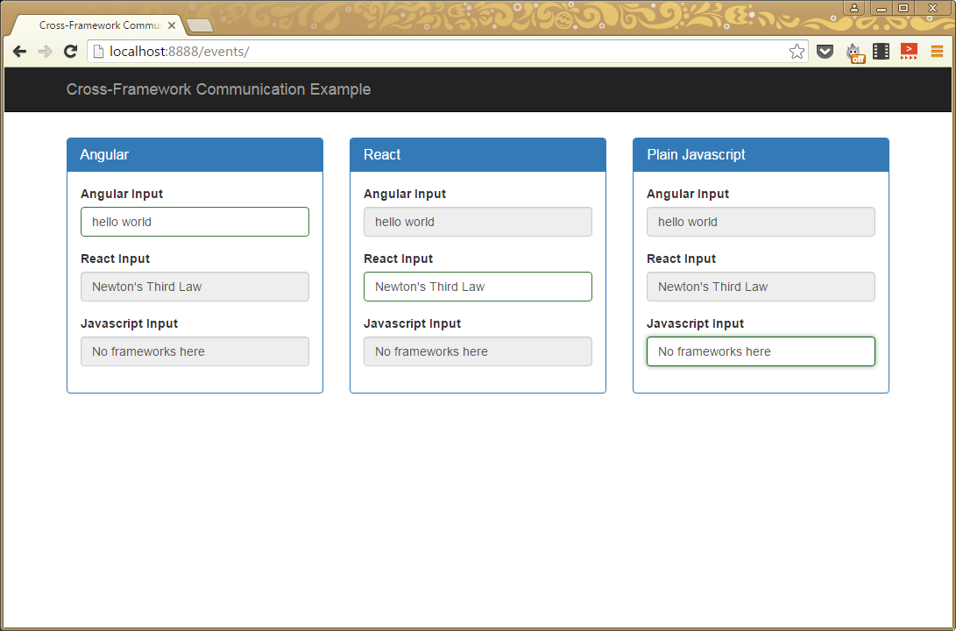Select the Cross-Framework Communication tab

(x=96, y=25)
